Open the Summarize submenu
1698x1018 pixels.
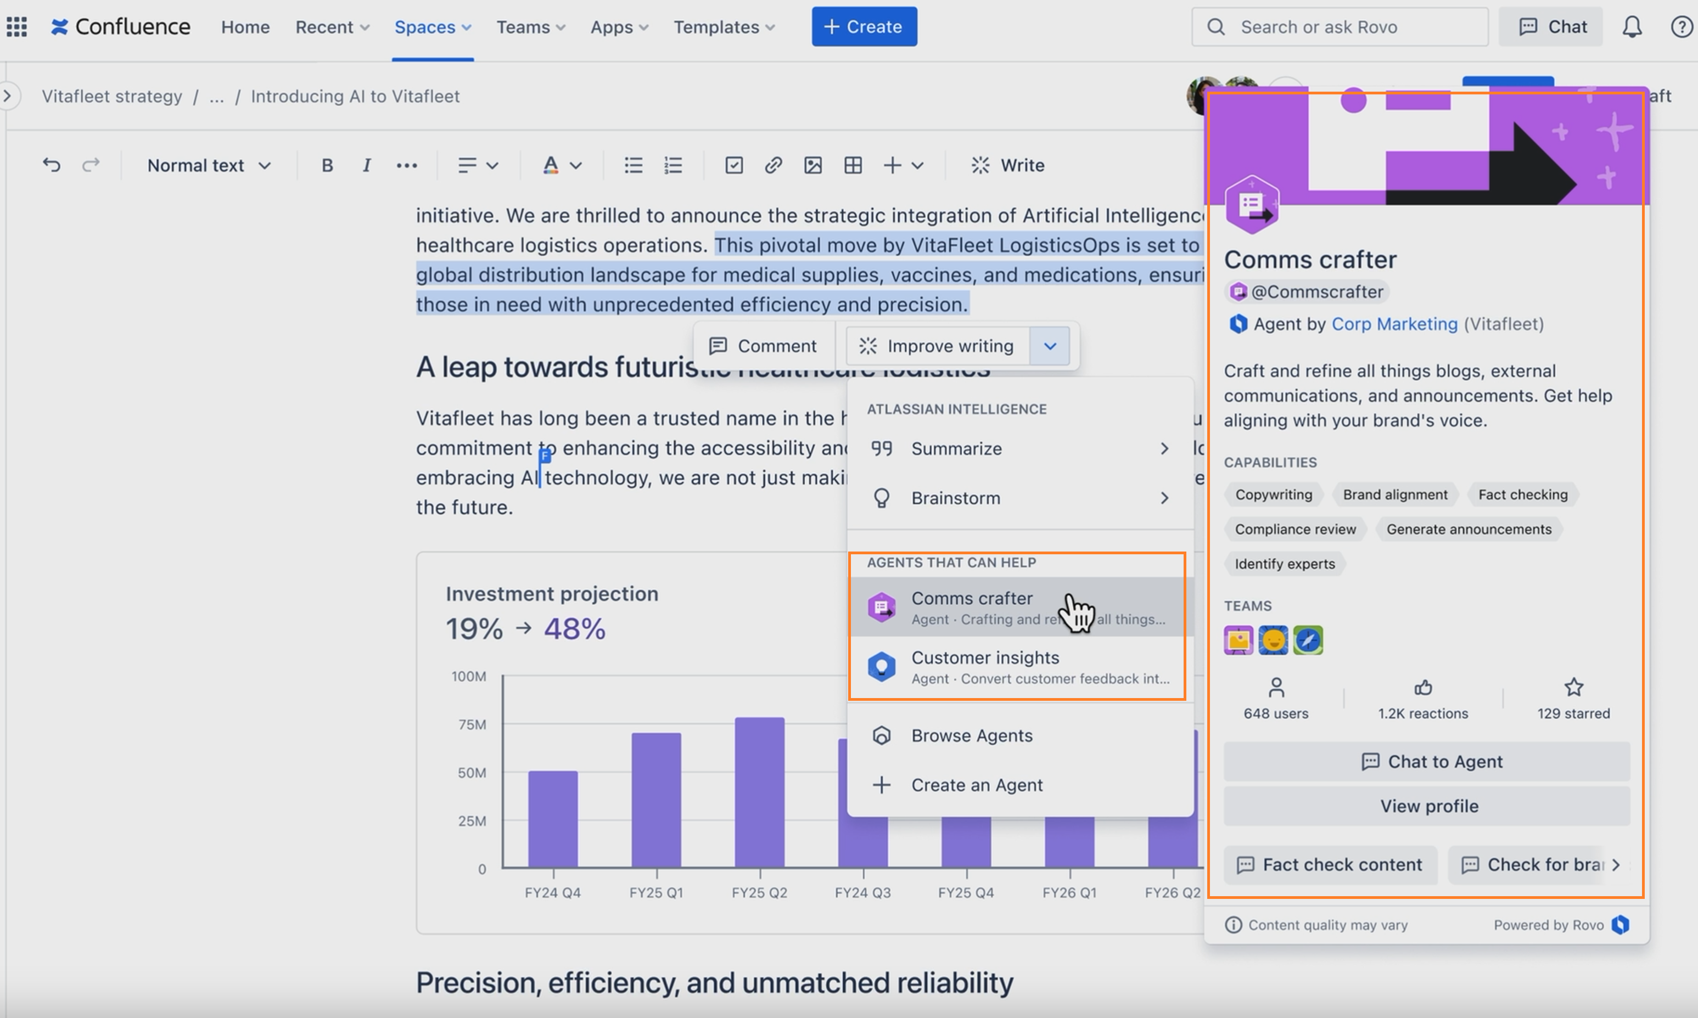tap(1020, 449)
